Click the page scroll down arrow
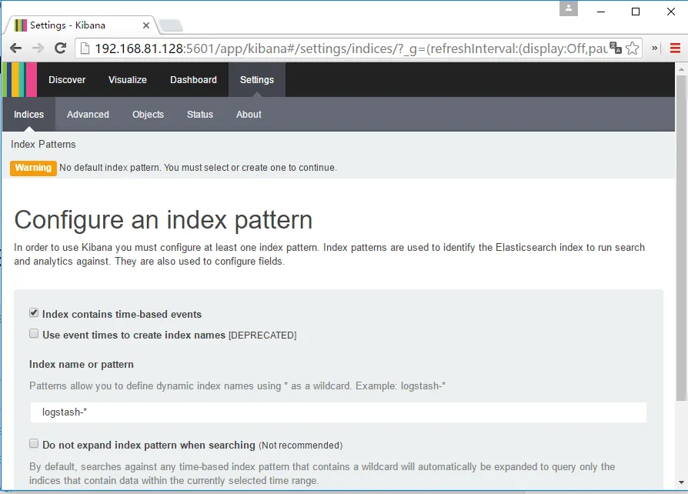688x494 pixels. (681, 482)
